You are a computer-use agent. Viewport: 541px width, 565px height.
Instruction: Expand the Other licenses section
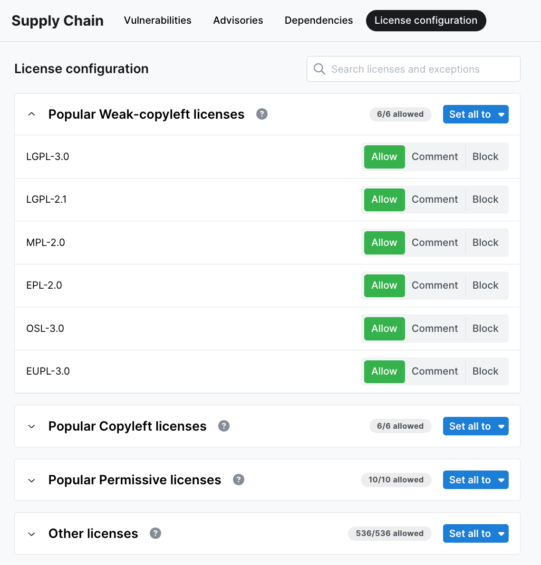click(x=31, y=533)
